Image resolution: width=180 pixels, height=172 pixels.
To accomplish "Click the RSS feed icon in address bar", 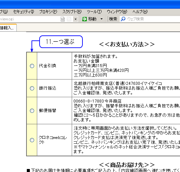I will point(69,19).
